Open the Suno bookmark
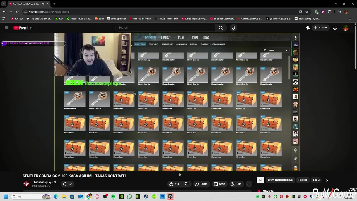The height and width of the screenshot is (201, 357). tap(99, 19)
